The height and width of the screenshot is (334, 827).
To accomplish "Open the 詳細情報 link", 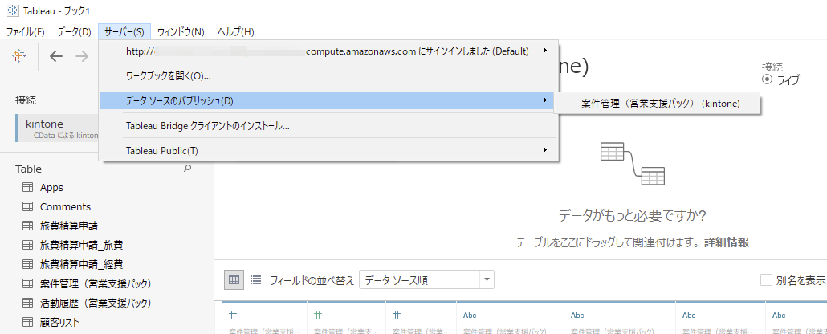I will 727,242.
